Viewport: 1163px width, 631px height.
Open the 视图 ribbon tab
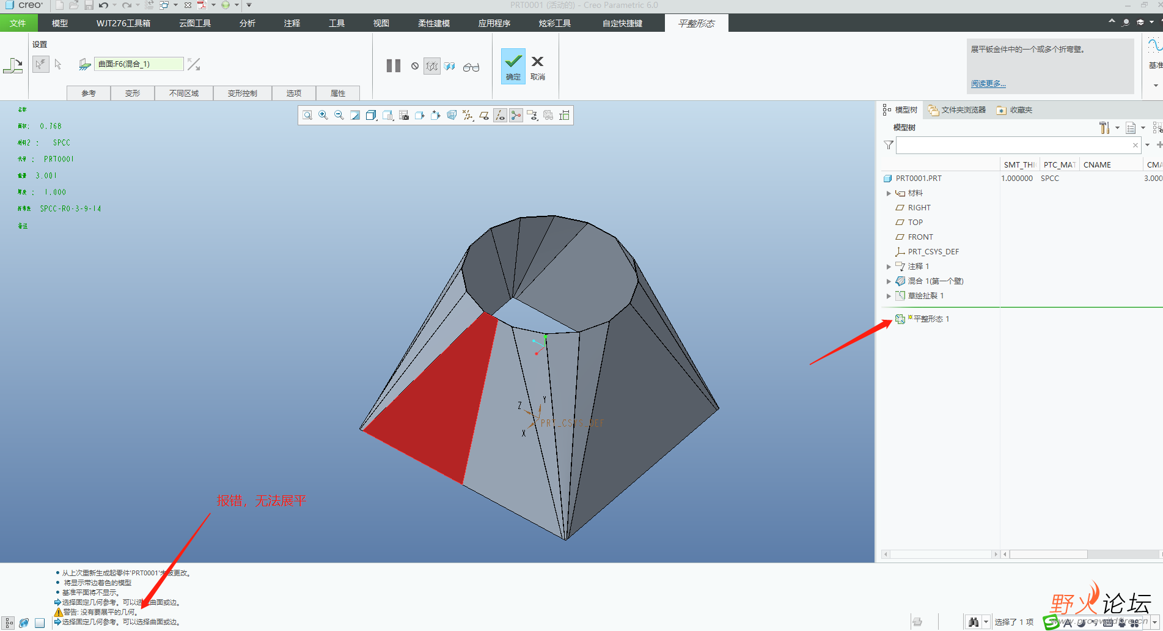381,23
